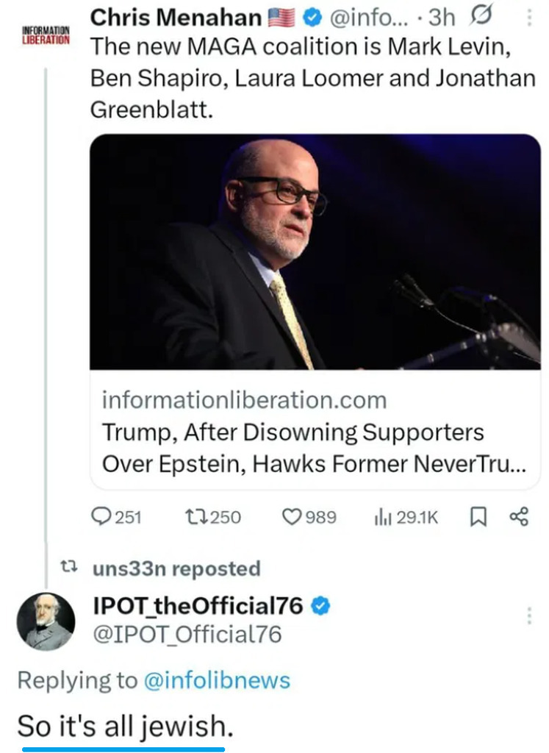This screenshot has height=753, width=549.
Task: Click the Chris Menahan display name
Action: click(176, 18)
